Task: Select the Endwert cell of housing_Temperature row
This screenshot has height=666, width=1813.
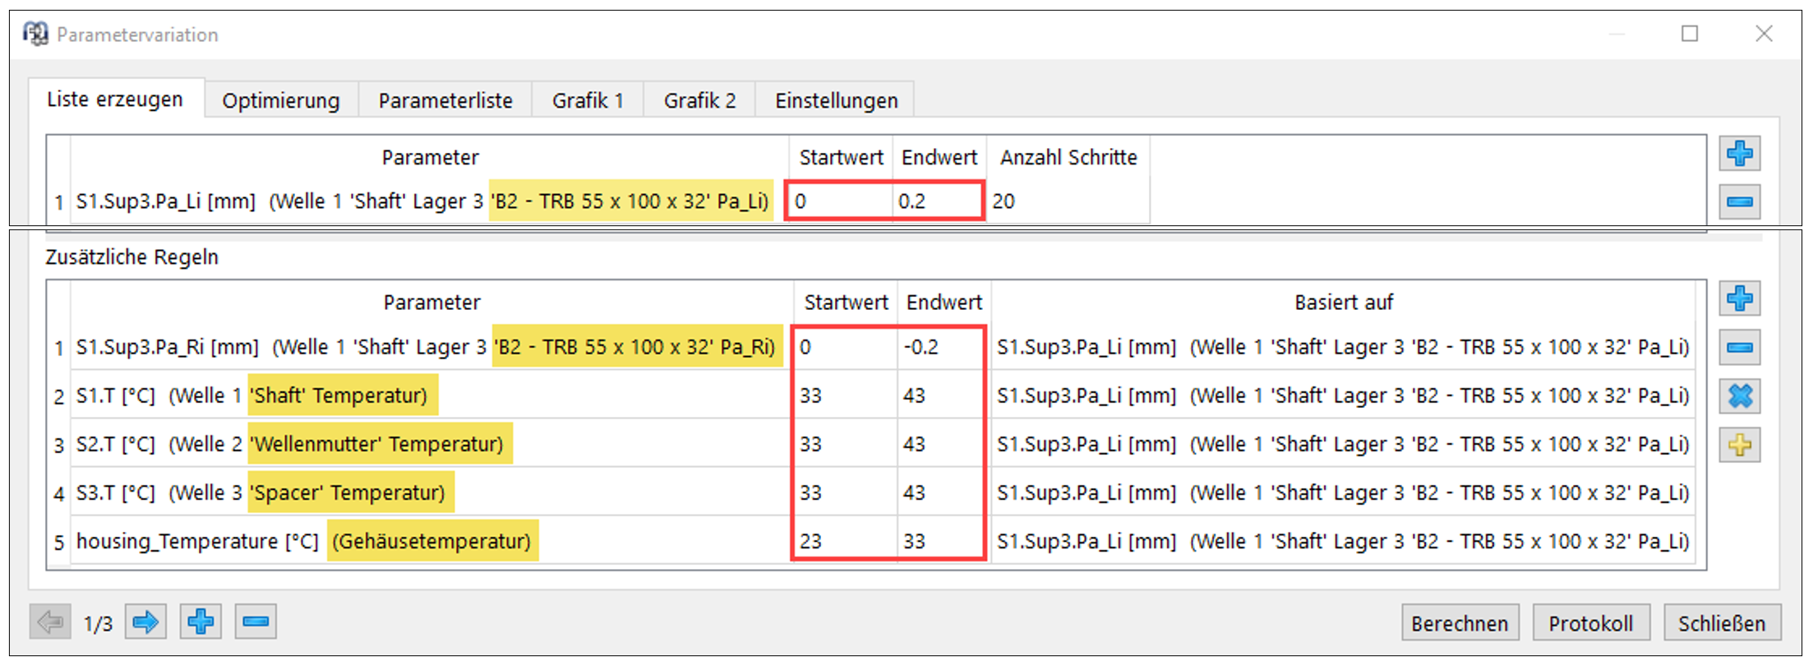Action: coord(941,541)
